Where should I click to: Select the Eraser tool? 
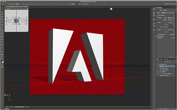click(2, 34)
